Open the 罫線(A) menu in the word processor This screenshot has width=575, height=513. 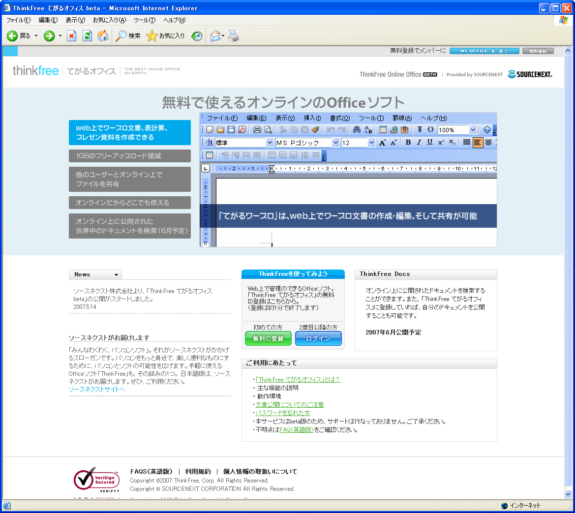402,118
